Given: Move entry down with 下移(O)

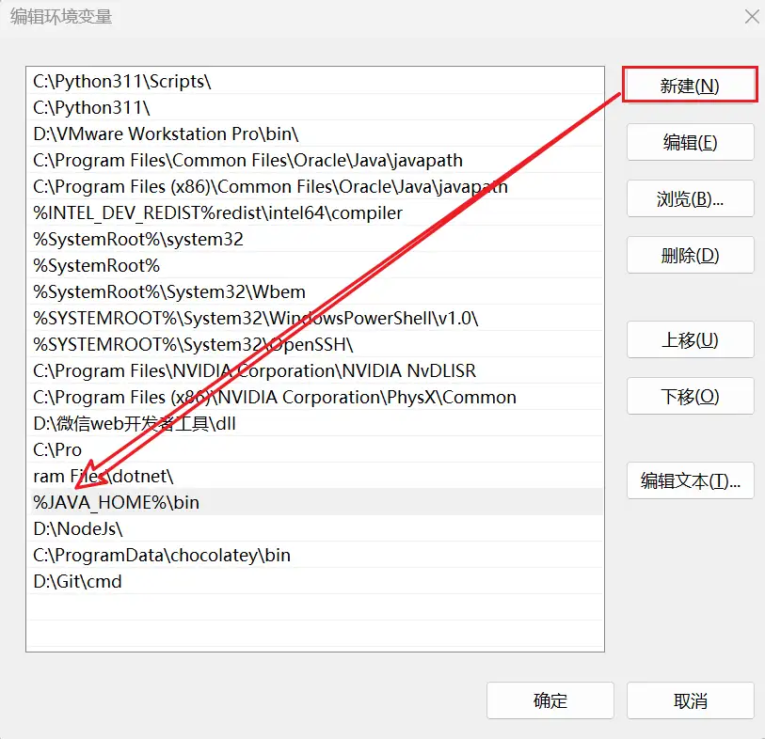Looking at the screenshot, I should click(690, 396).
